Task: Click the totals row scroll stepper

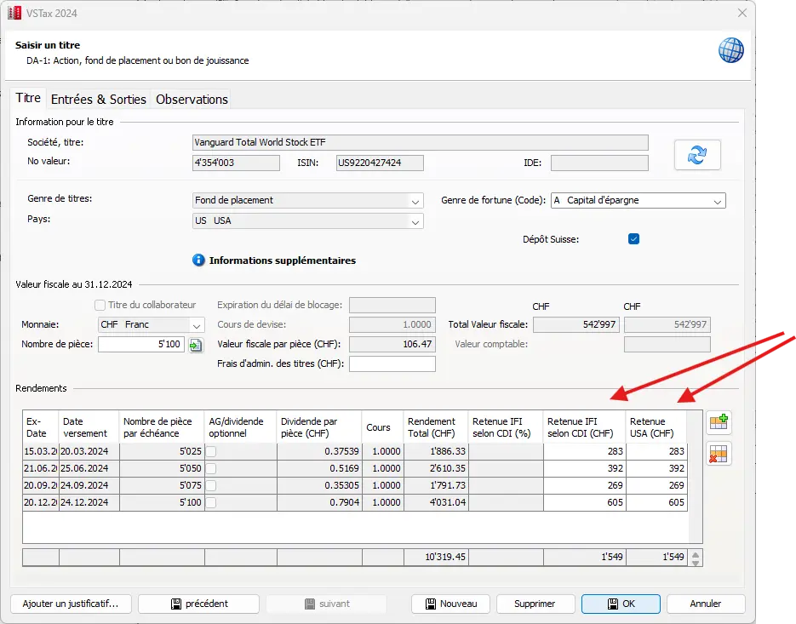Action: coord(696,558)
